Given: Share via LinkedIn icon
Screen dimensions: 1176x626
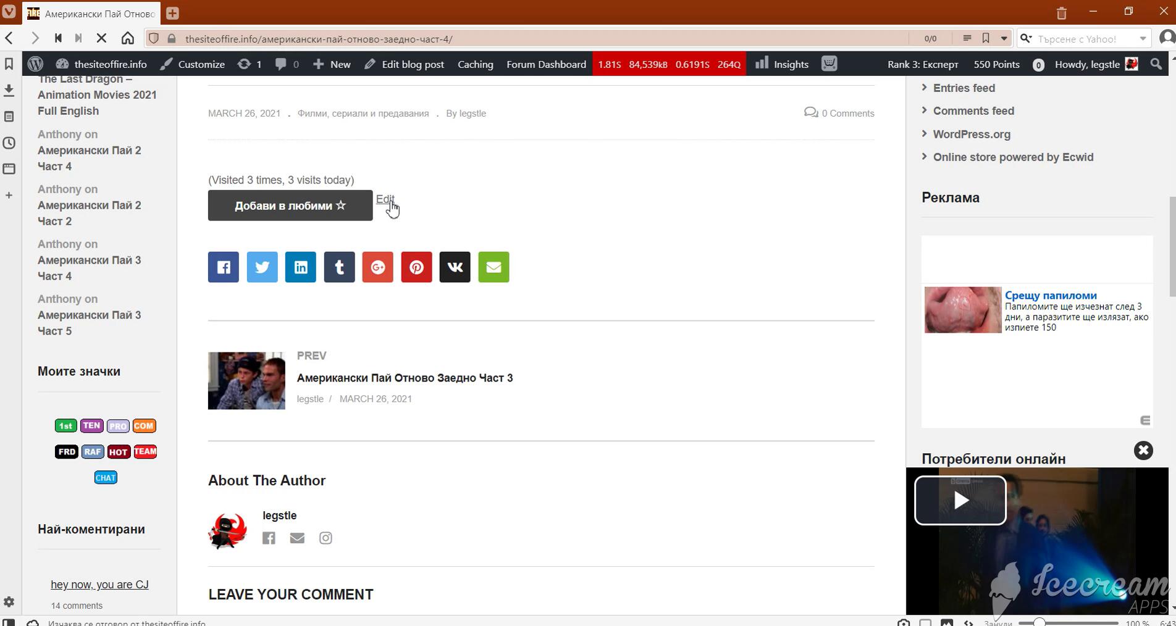Looking at the screenshot, I should point(300,267).
